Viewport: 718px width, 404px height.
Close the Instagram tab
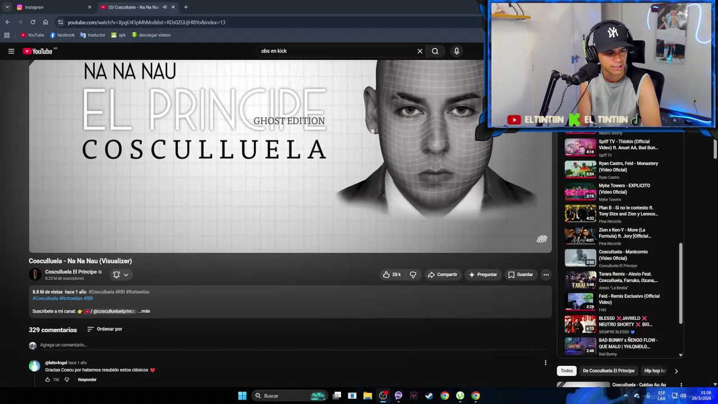point(90,7)
